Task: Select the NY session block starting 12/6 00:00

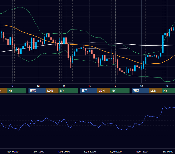Action: point(120,91)
